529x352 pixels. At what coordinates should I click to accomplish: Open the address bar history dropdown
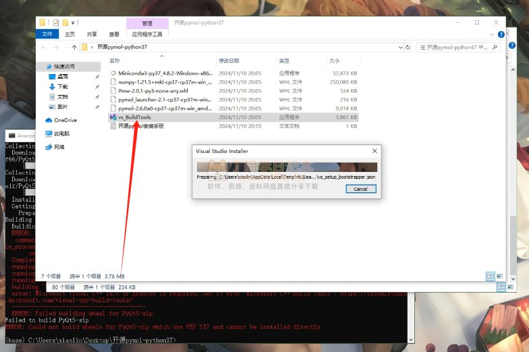pos(401,47)
